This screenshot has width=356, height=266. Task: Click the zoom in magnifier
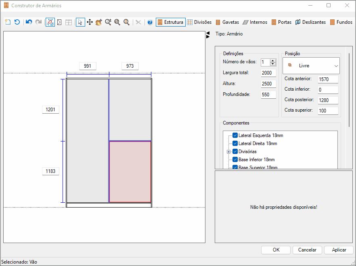pos(108,22)
